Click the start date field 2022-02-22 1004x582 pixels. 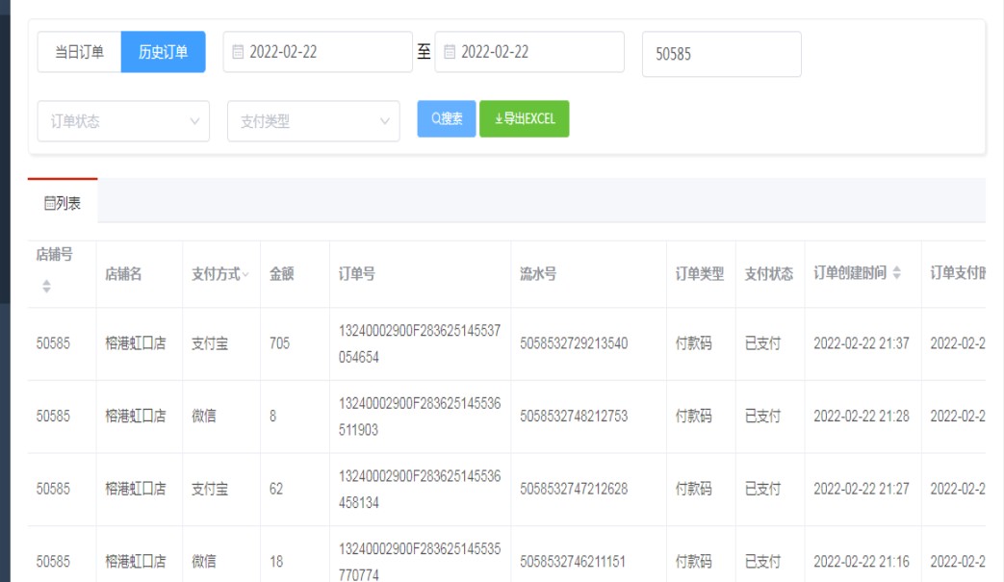pos(322,53)
